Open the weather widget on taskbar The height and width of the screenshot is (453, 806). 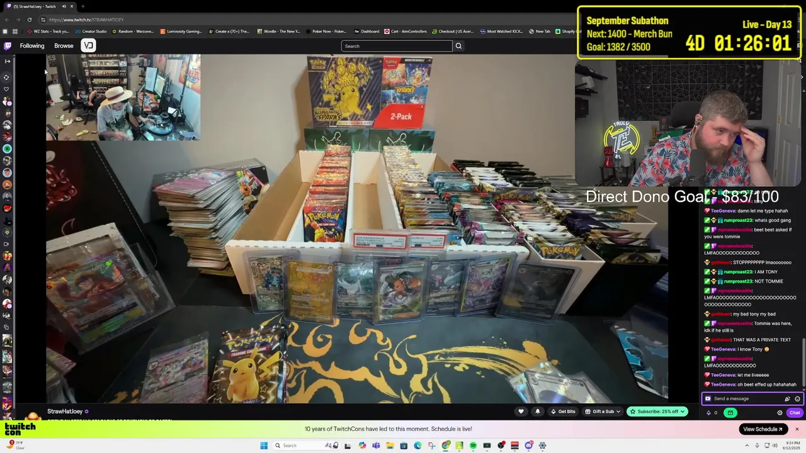pyautogui.click(x=15, y=445)
